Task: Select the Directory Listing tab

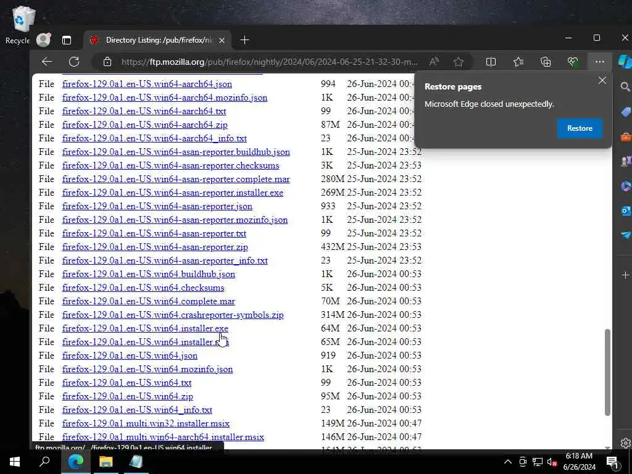Action: click(x=157, y=40)
